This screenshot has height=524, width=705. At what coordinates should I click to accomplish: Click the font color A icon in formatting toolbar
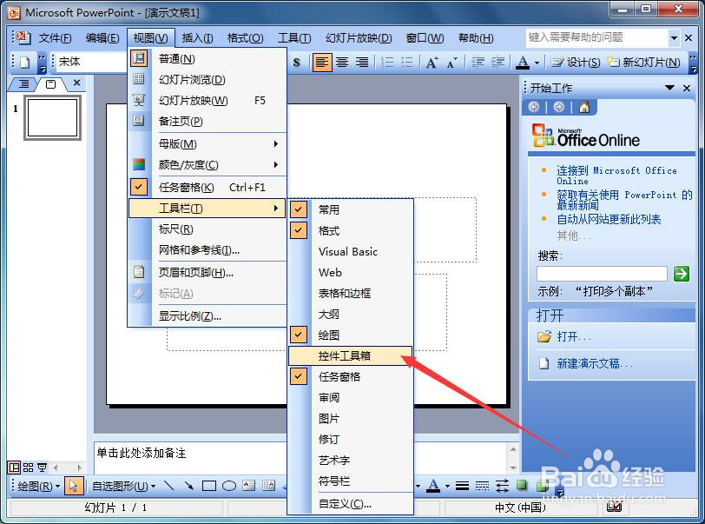point(523,62)
